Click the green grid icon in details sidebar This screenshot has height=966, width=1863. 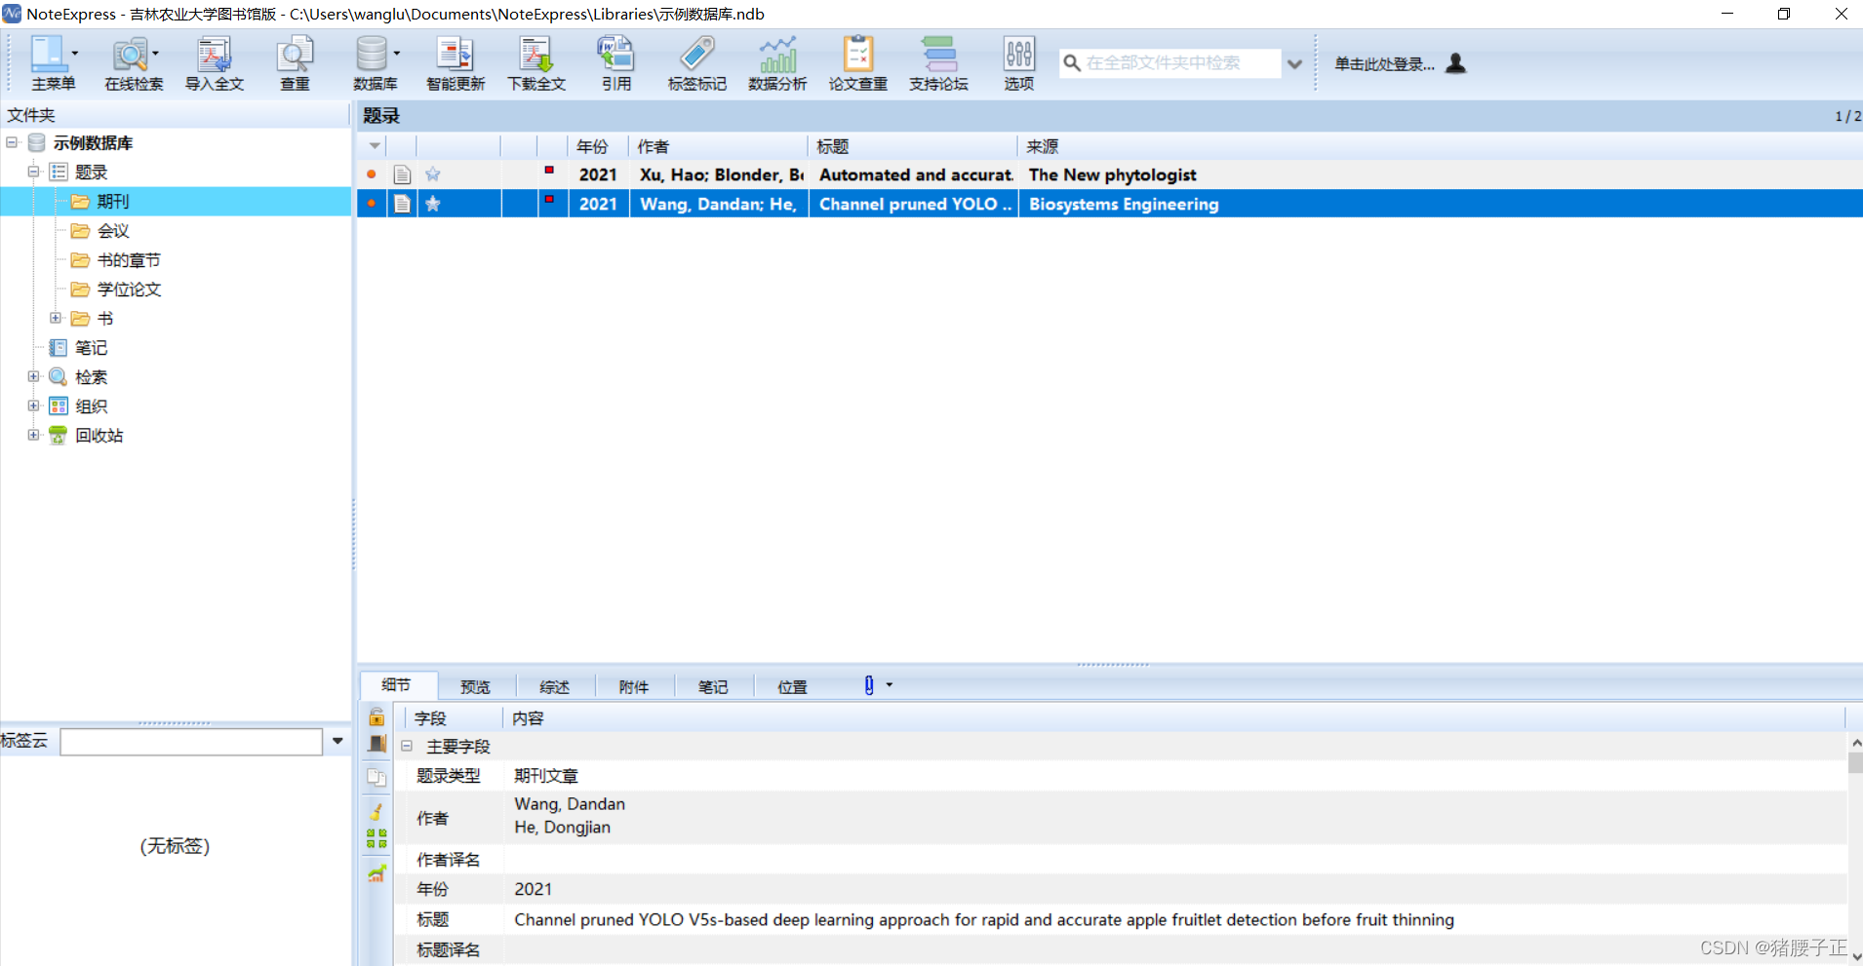pos(377,838)
